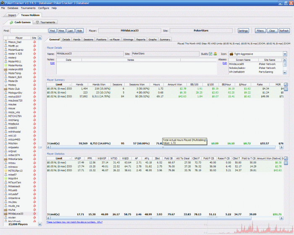Switch to the Graphs tab
Viewport: 294px width, 235px height.
152,39
